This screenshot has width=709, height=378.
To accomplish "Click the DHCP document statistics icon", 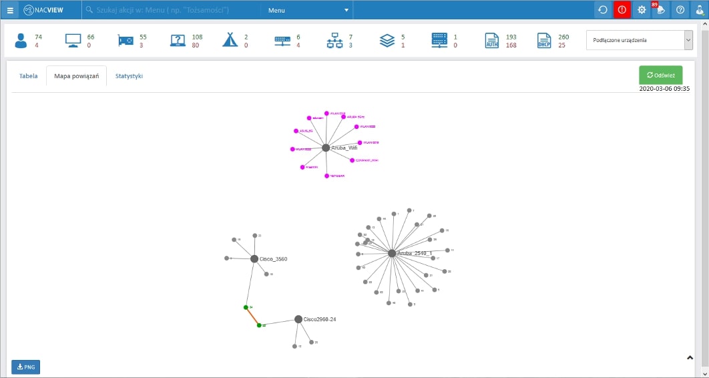I will pos(544,41).
